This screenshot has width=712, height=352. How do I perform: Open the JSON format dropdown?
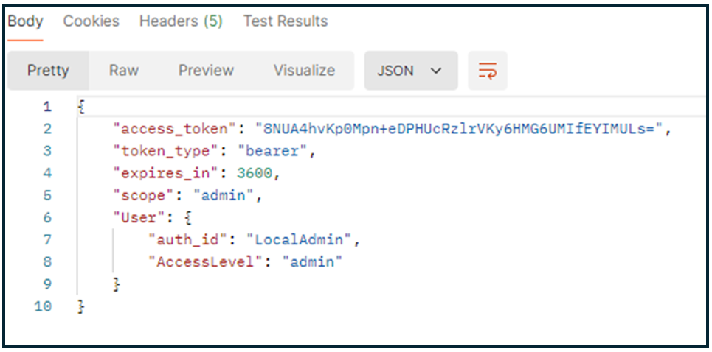410,71
